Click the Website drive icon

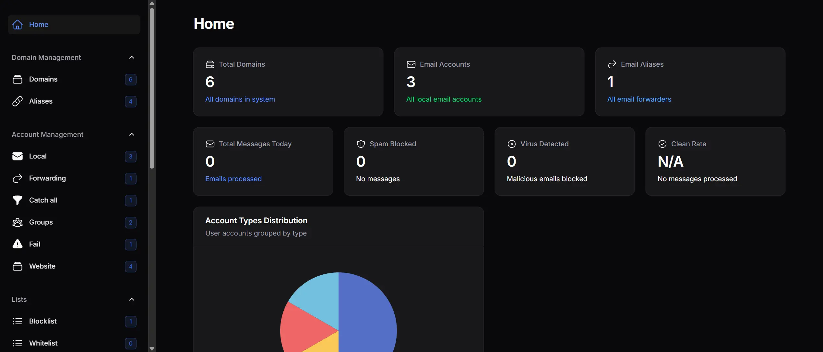pos(18,266)
